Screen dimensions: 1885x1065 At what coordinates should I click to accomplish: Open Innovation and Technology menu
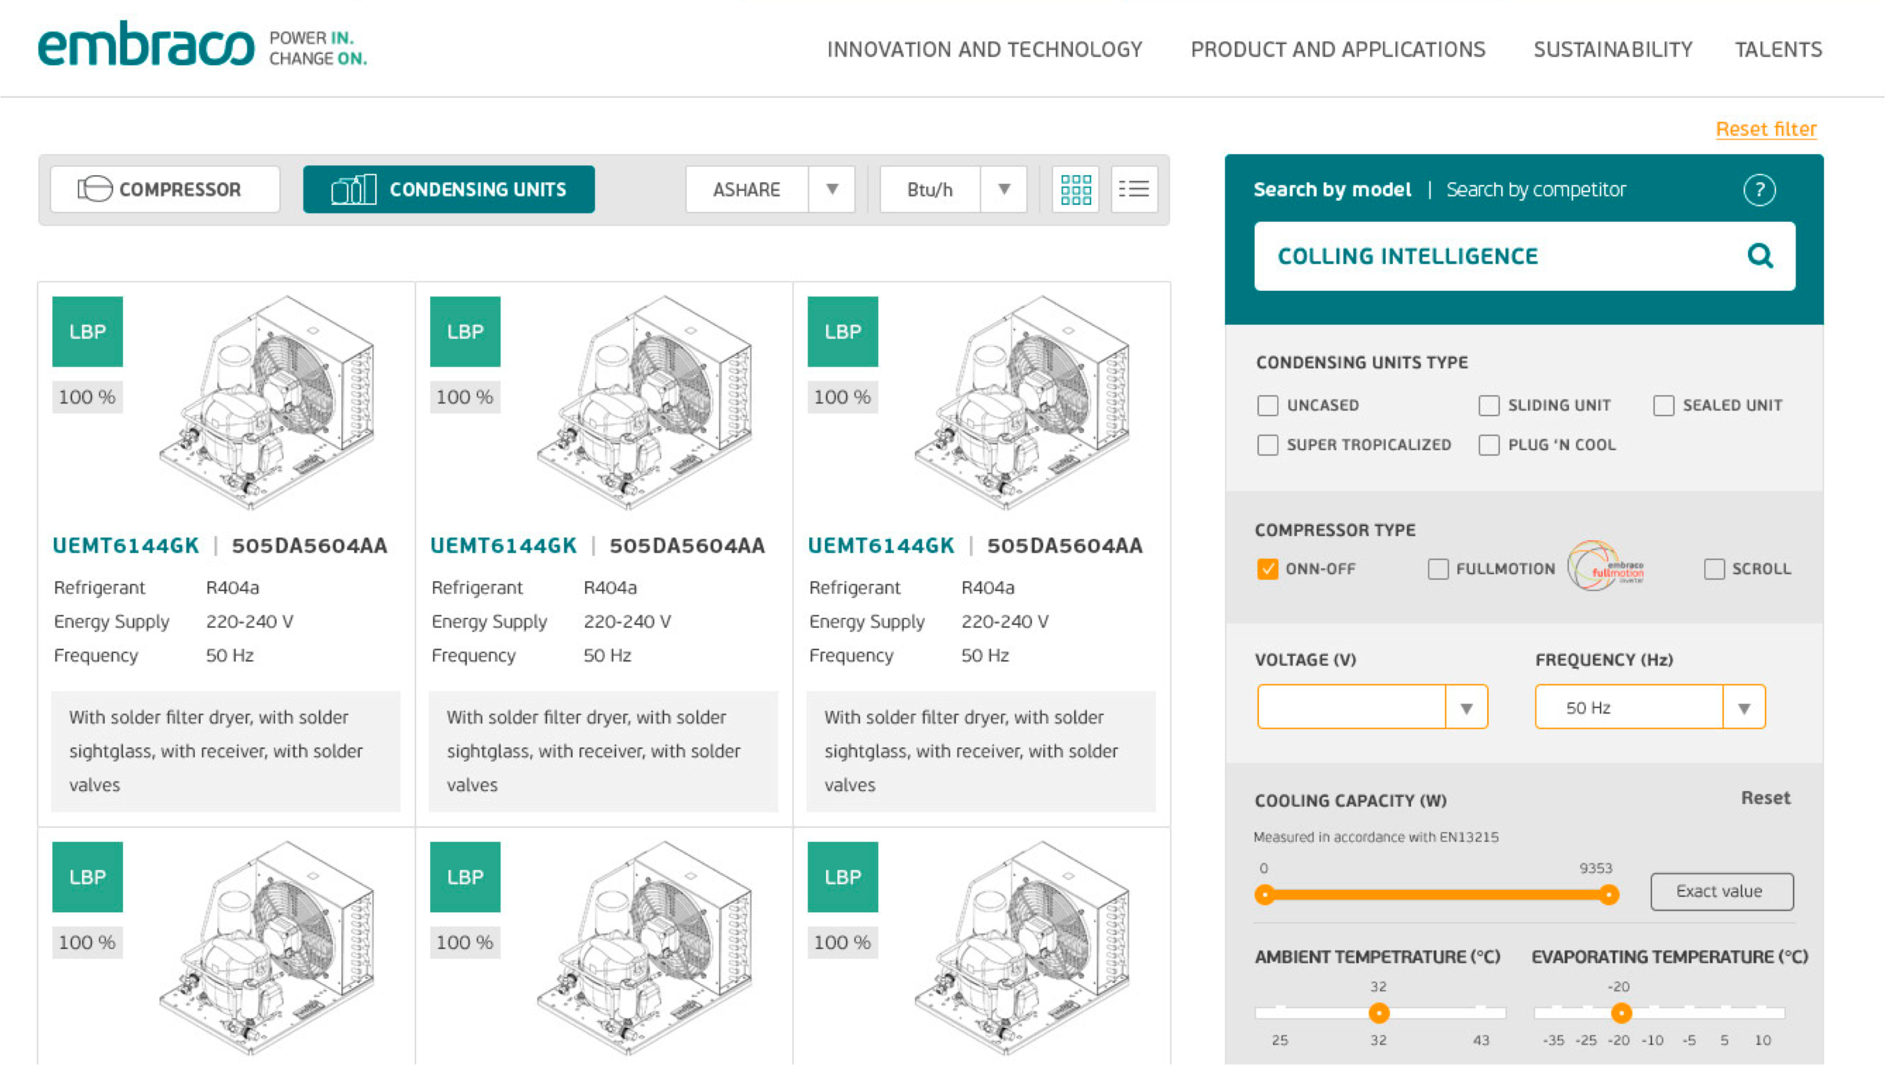pyautogui.click(x=984, y=49)
